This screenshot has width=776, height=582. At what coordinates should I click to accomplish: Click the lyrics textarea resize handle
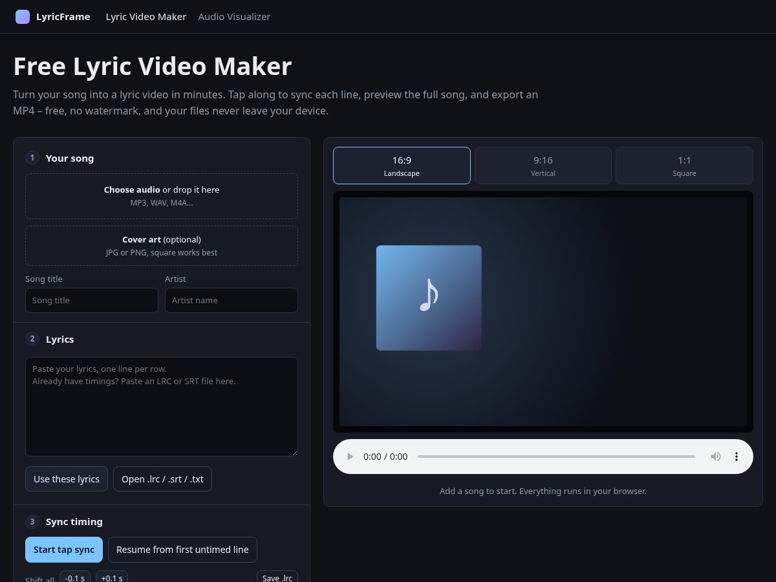click(x=294, y=453)
